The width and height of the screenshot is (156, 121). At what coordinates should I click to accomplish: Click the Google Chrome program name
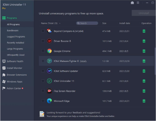tap(62, 51)
